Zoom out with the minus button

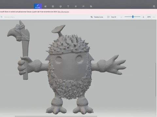121,17
